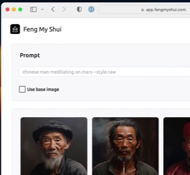The height and width of the screenshot is (175, 190).
Task: Click the Feng My Shui logo icon
Action: pos(15,29)
